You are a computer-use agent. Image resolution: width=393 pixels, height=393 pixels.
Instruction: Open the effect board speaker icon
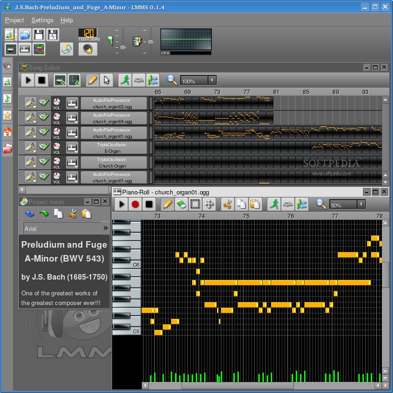[x=88, y=49]
